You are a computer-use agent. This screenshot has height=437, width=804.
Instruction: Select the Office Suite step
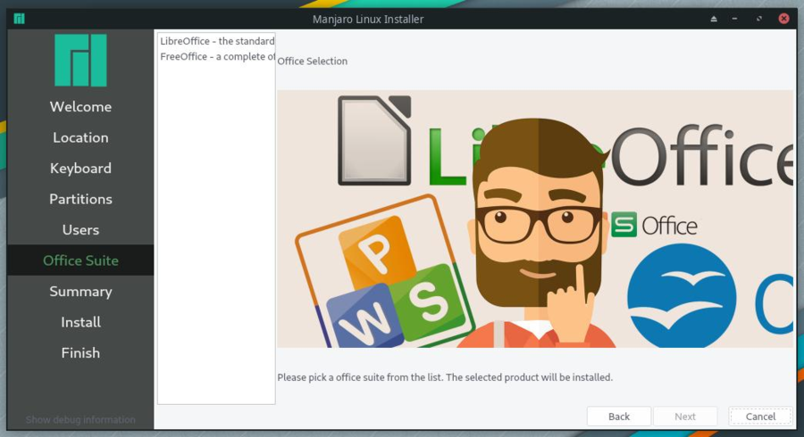[80, 260]
